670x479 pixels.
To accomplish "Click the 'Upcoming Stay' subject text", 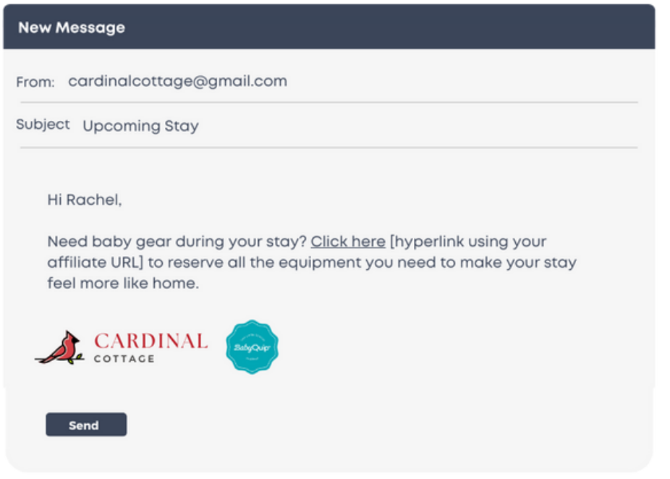I will (x=140, y=126).
